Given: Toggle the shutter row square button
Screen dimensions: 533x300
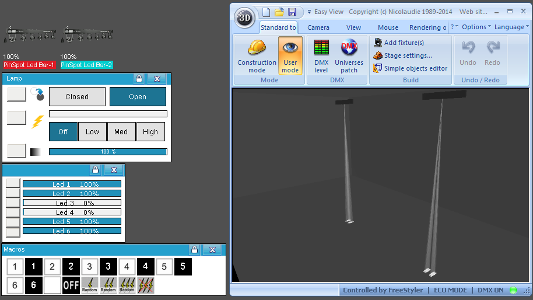Looking at the screenshot, I should [x=17, y=94].
